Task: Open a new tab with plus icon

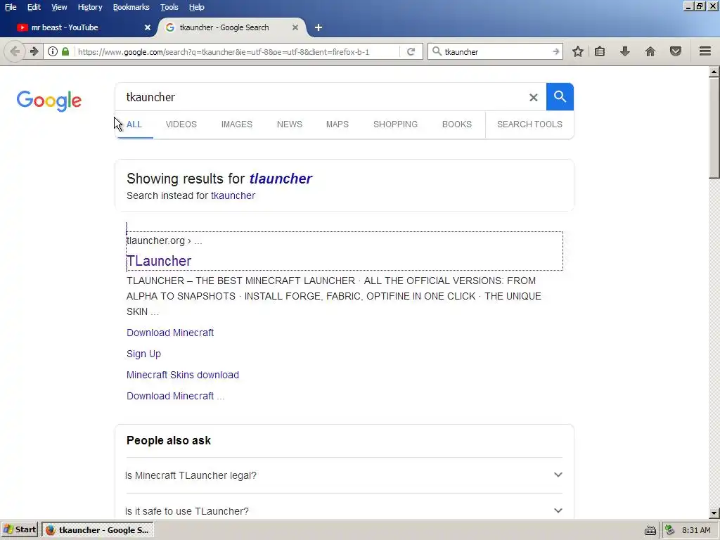Action: pos(319,27)
